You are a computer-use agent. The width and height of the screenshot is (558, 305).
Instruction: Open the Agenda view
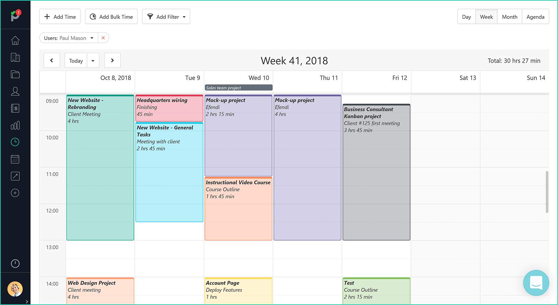tap(535, 16)
